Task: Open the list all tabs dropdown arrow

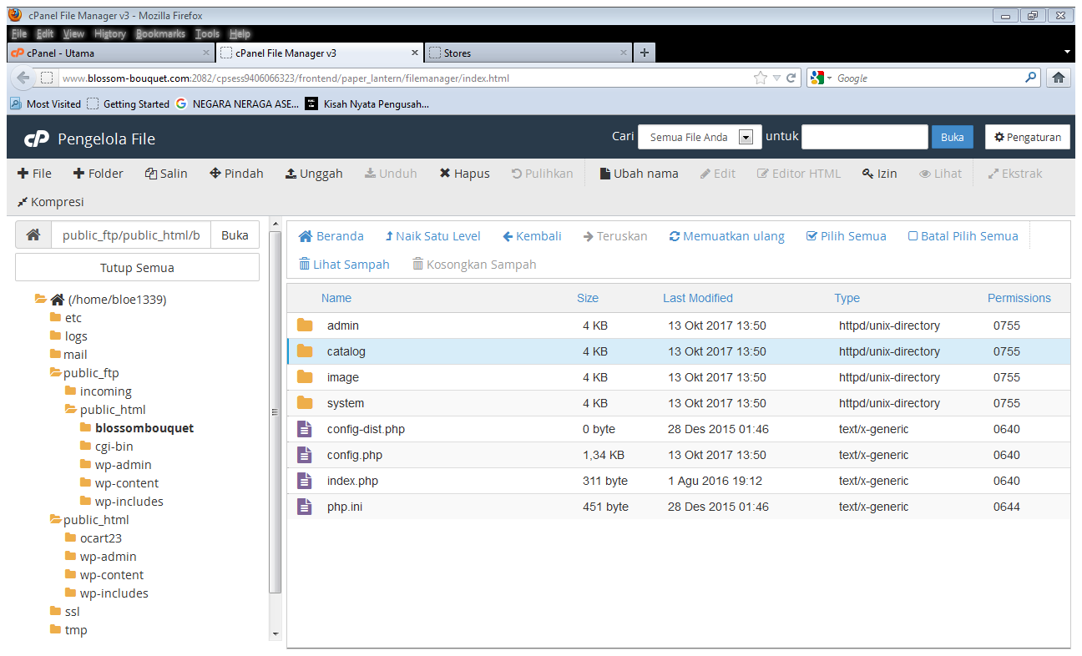Action: (1067, 52)
